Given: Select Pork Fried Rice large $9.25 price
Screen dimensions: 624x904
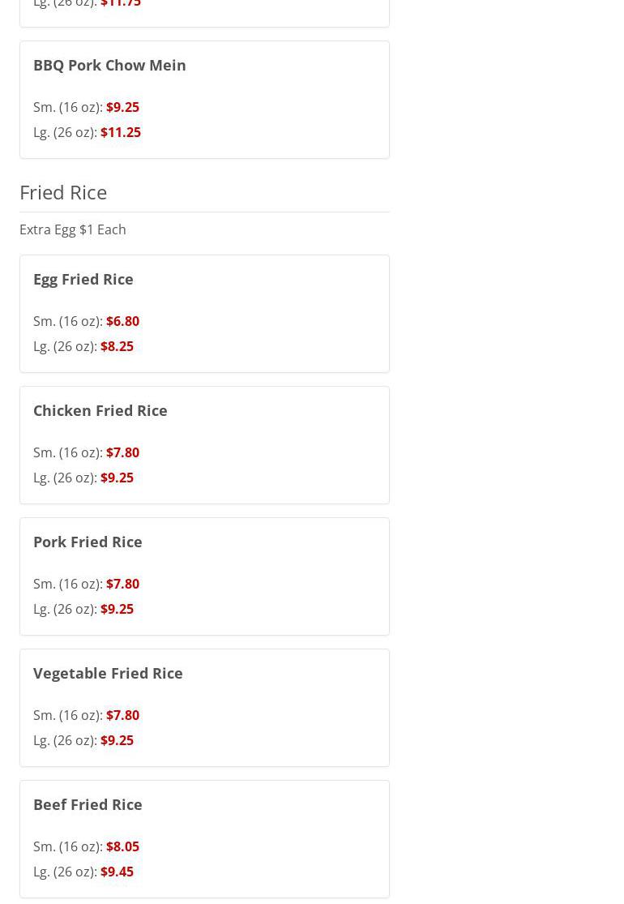Looking at the screenshot, I should (x=117, y=609).
